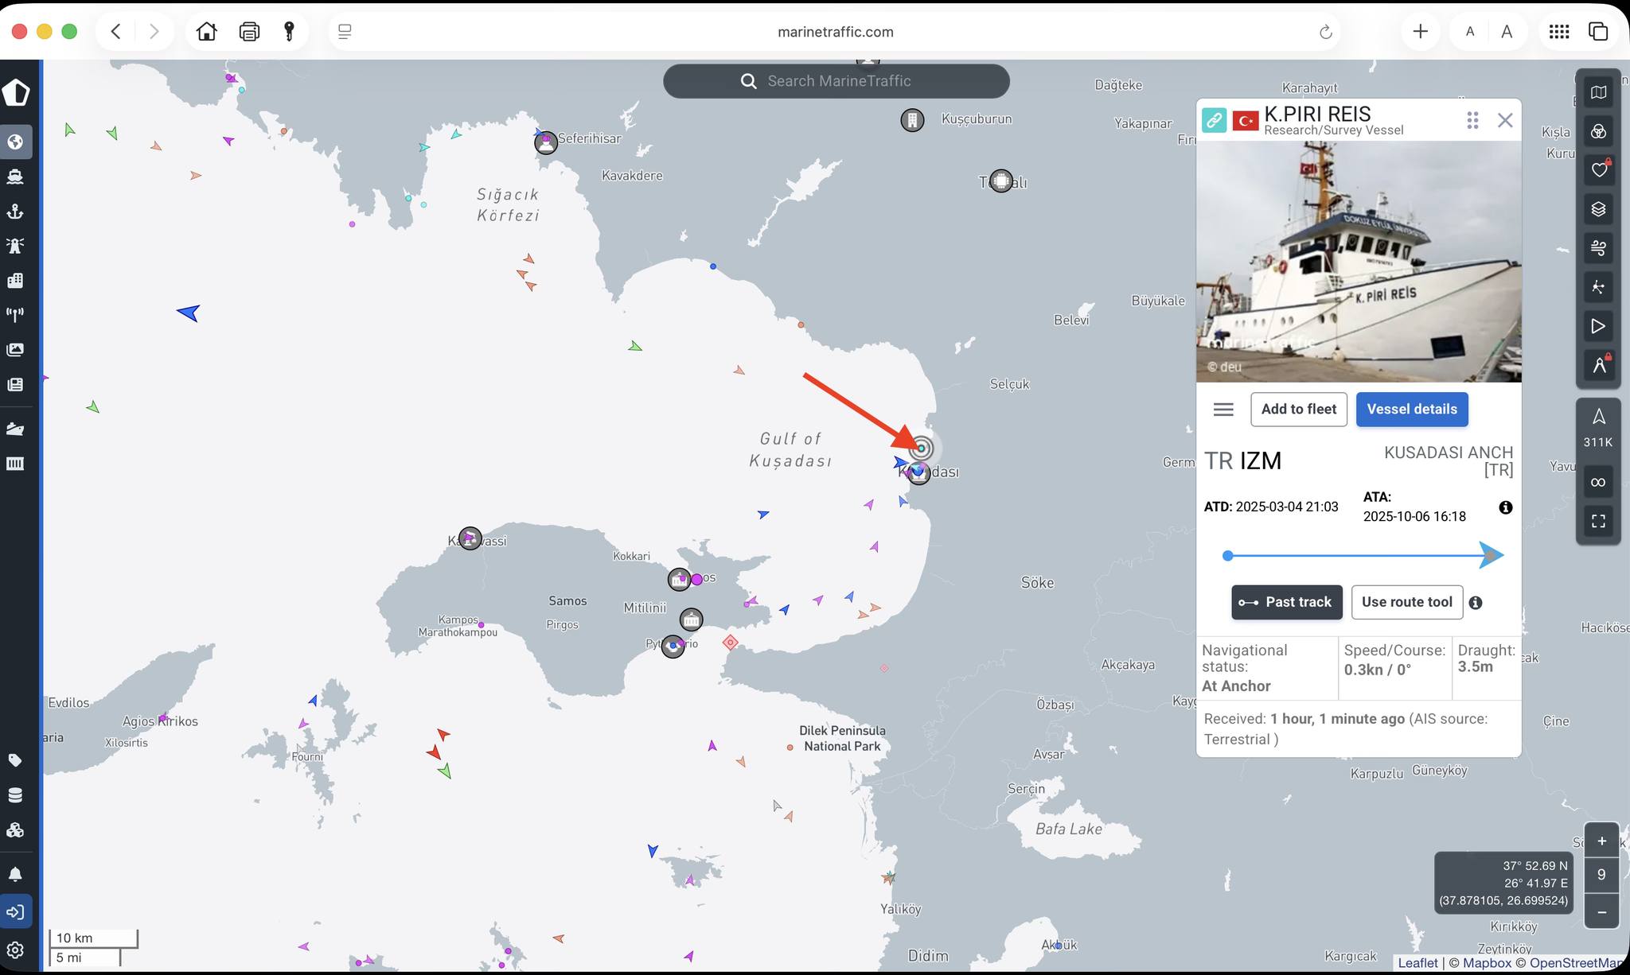The image size is (1630, 975).
Task: Show the vessel's Past track
Action: coord(1286,603)
